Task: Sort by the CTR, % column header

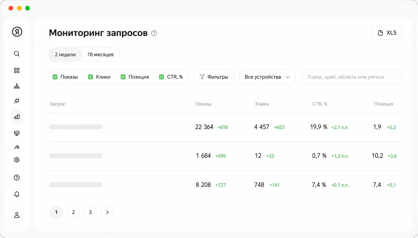Action: [320, 104]
